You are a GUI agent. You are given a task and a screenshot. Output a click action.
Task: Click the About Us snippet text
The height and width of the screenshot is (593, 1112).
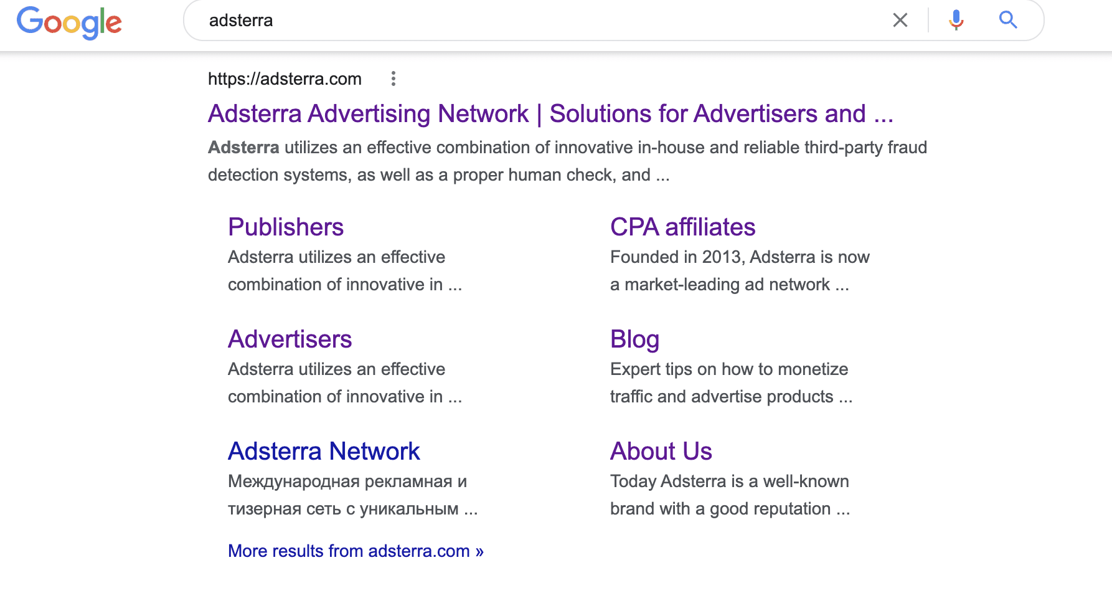click(x=729, y=495)
